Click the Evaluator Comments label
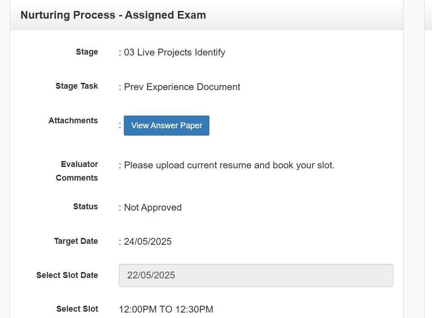The image size is (432, 318). click(x=77, y=171)
